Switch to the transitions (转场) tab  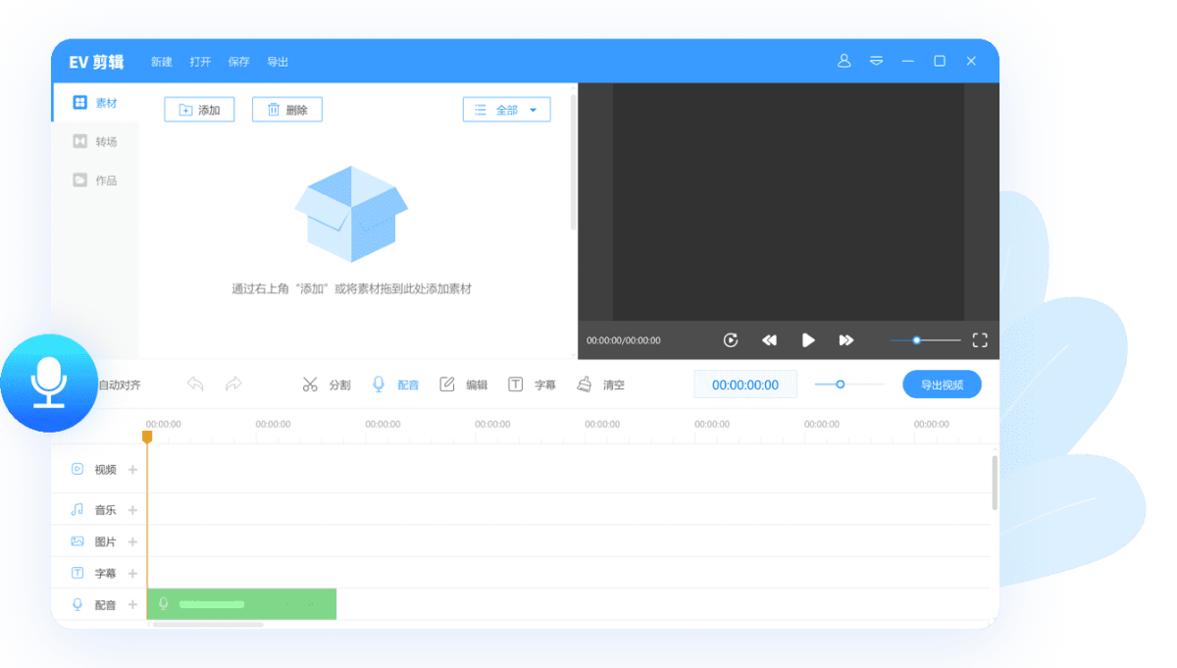[95, 142]
